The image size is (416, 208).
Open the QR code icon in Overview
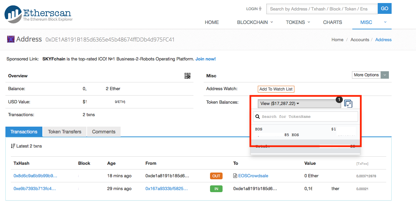pos(187,76)
